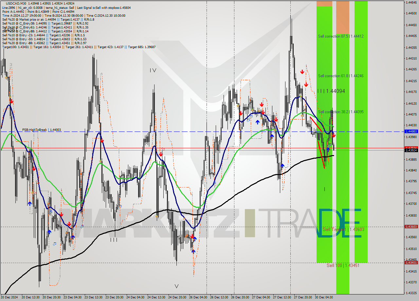The width and height of the screenshot is (419, 301).
Task: Click the 'Line:2896' indicator info line
Action: [x=66, y=8]
